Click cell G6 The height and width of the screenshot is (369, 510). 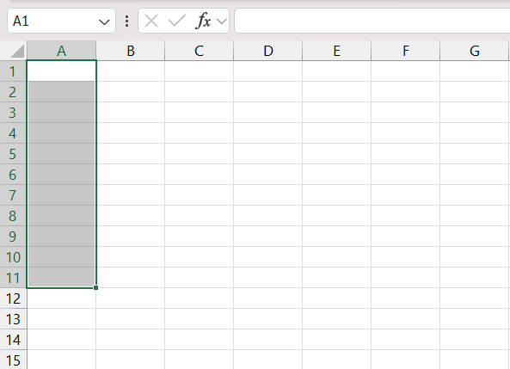(475, 175)
